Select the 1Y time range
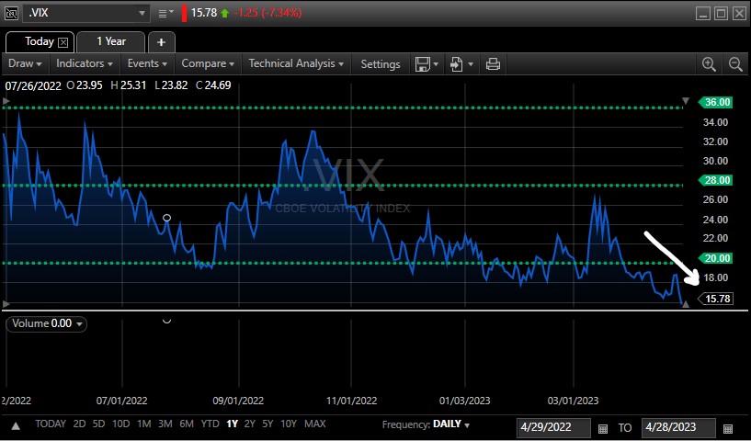Screen dimensions: 751x441 pos(232,424)
